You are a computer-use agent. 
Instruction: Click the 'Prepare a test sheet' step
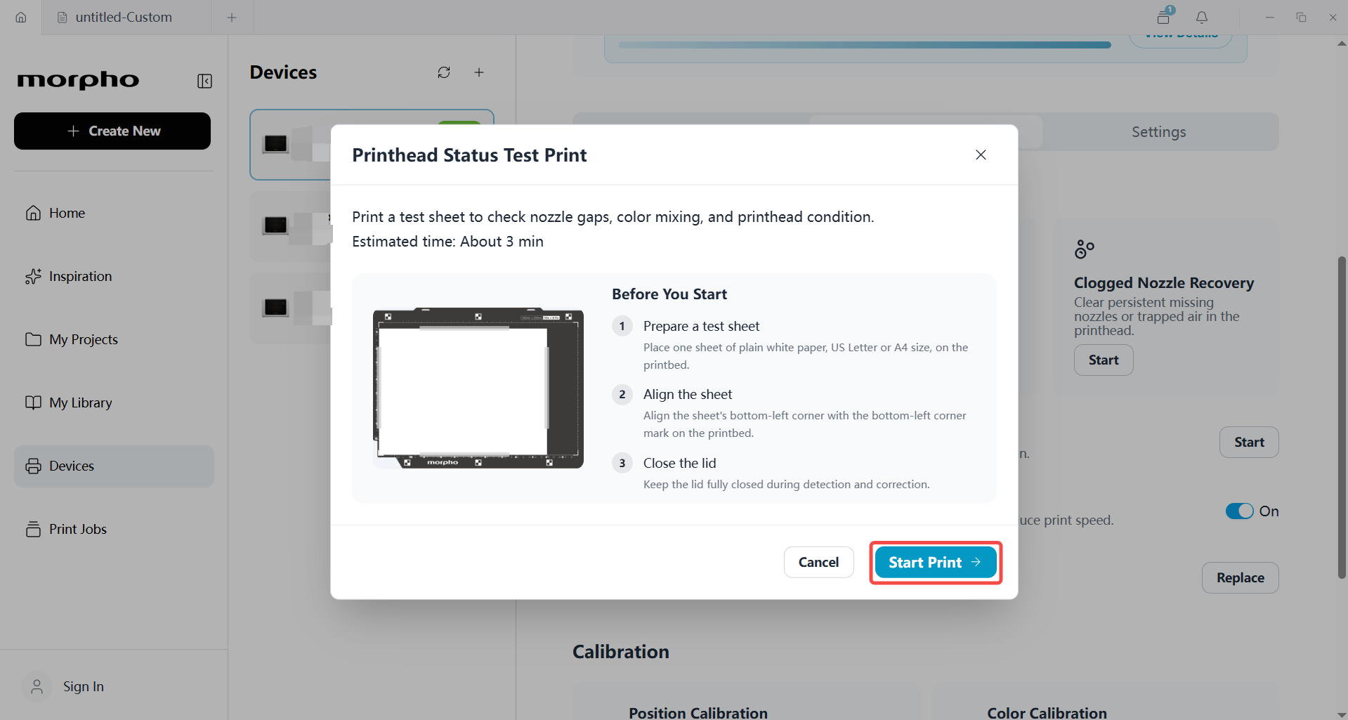[x=701, y=326]
